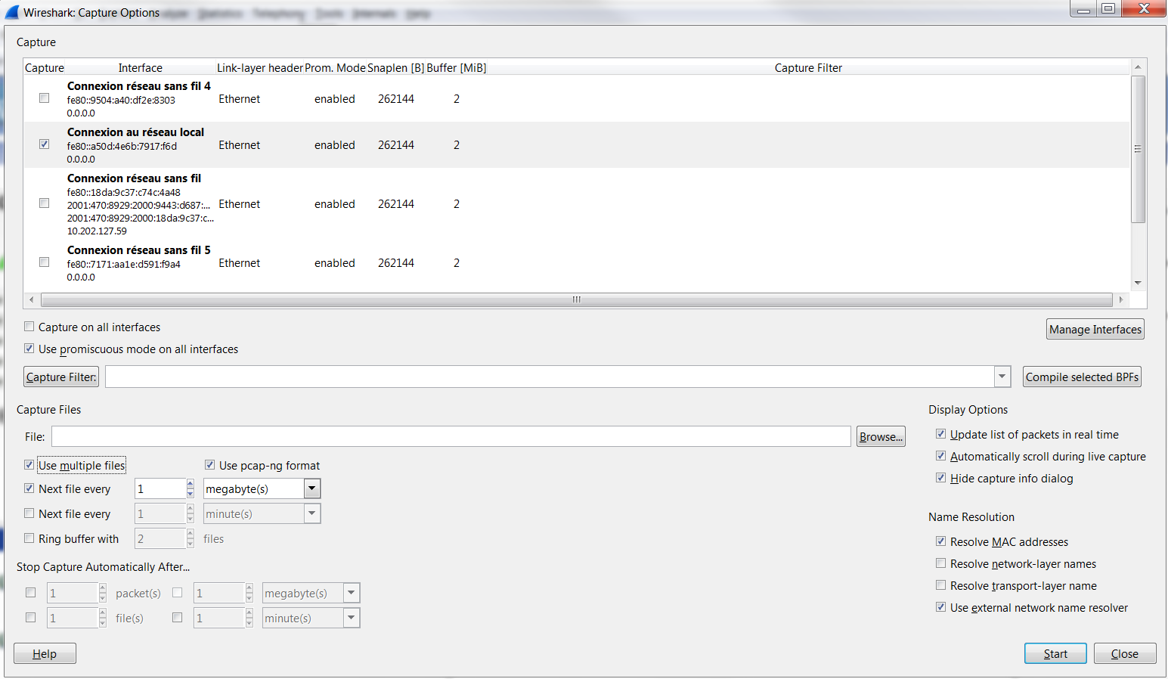Uncheck Connexion au réseau local interface
This screenshot has height=679, width=1168.
pyautogui.click(x=44, y=144)
